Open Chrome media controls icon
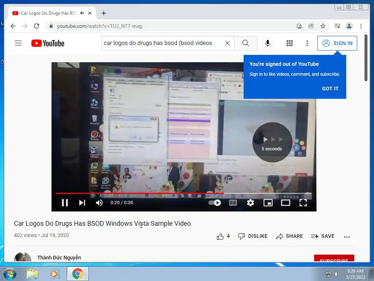The height and width of the screenshot is (281, 374). [337, 26]
